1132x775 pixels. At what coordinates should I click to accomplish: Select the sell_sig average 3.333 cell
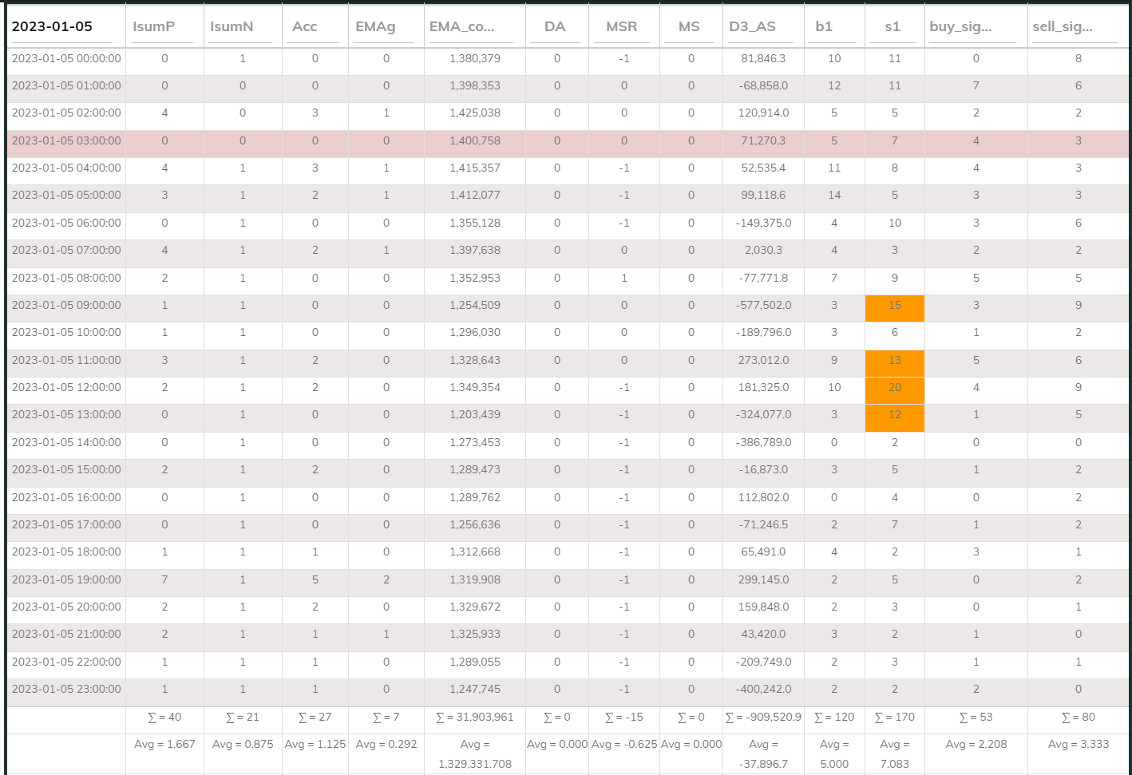coord(1079,744)
